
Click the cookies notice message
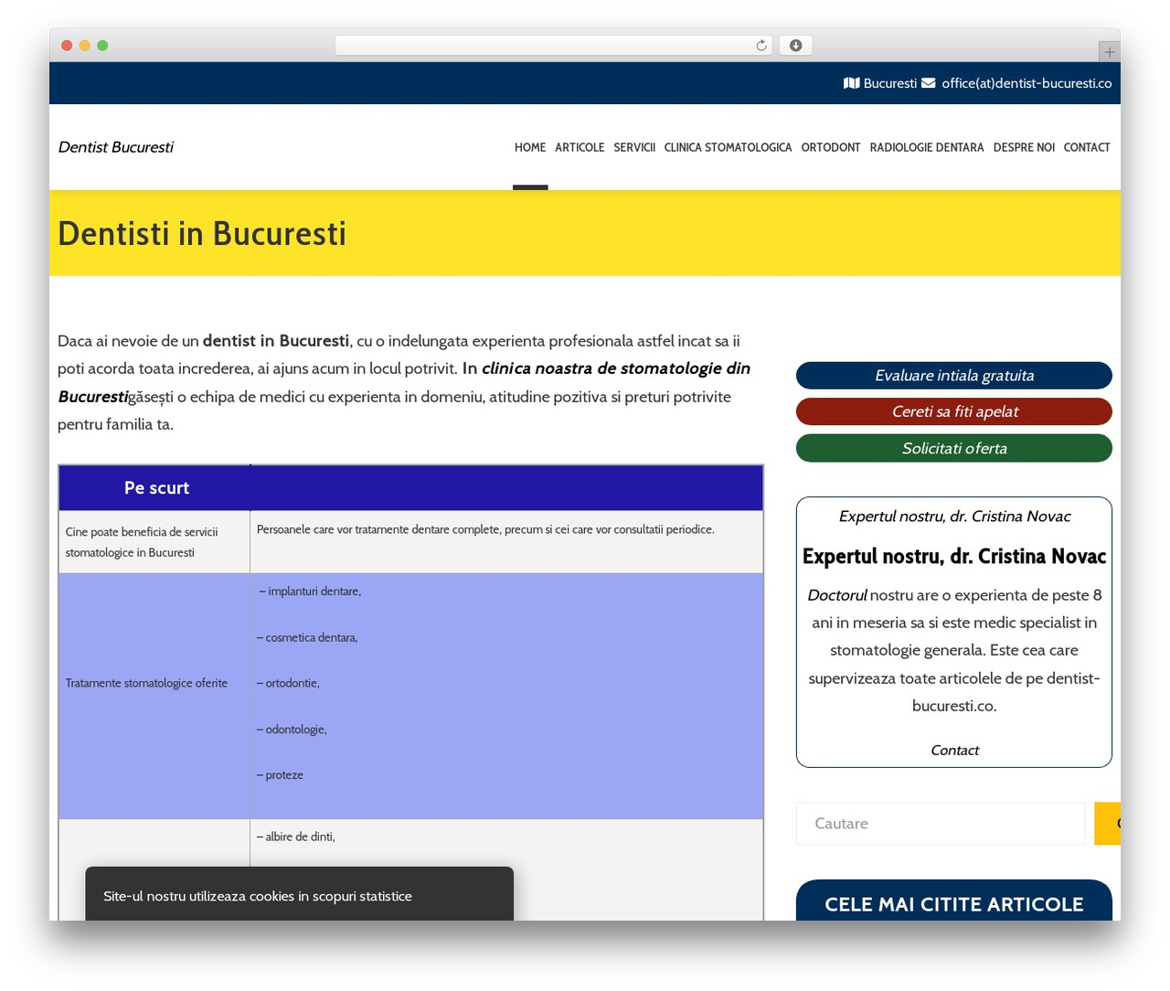258,897
